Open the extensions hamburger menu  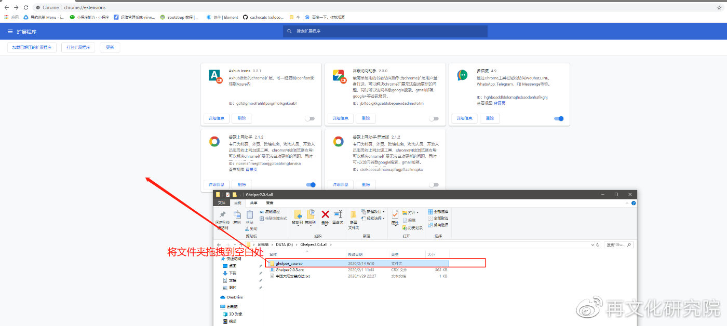pos(10,32)
